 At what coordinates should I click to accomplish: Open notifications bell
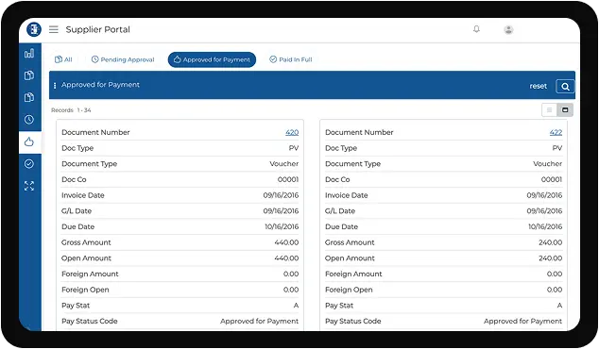pyautogui.click(x=476, y=29)
